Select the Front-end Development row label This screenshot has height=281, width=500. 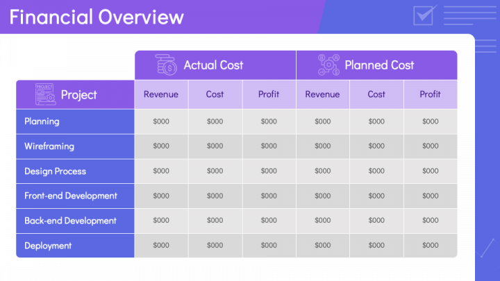[71, 196]
